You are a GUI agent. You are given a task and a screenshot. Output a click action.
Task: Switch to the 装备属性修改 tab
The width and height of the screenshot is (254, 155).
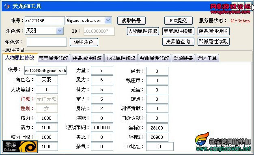tap(87, 58)
